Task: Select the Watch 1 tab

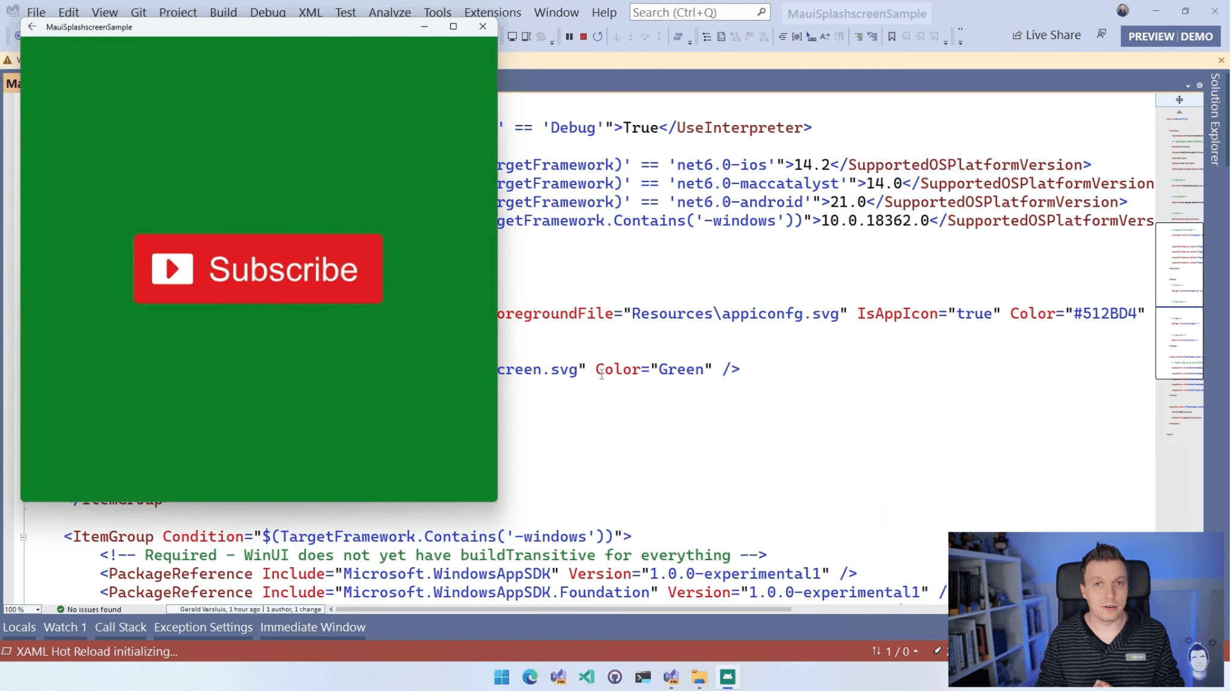Action: pos(64,627)
